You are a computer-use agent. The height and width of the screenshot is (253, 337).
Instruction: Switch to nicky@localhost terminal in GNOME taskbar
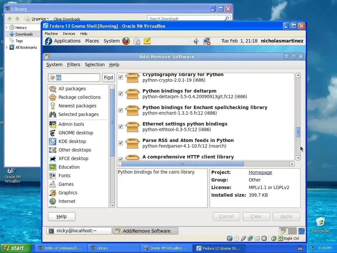[79, 231]
